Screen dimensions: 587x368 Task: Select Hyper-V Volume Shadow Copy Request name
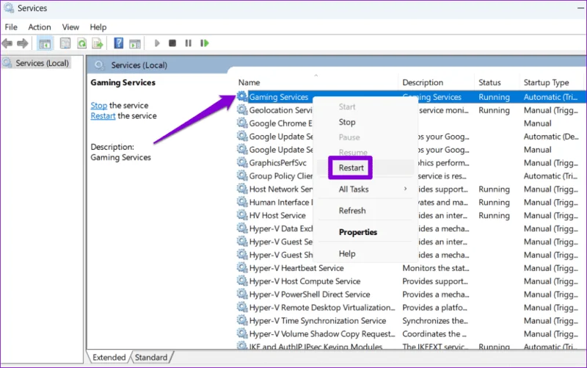click(x=322, y=334)
